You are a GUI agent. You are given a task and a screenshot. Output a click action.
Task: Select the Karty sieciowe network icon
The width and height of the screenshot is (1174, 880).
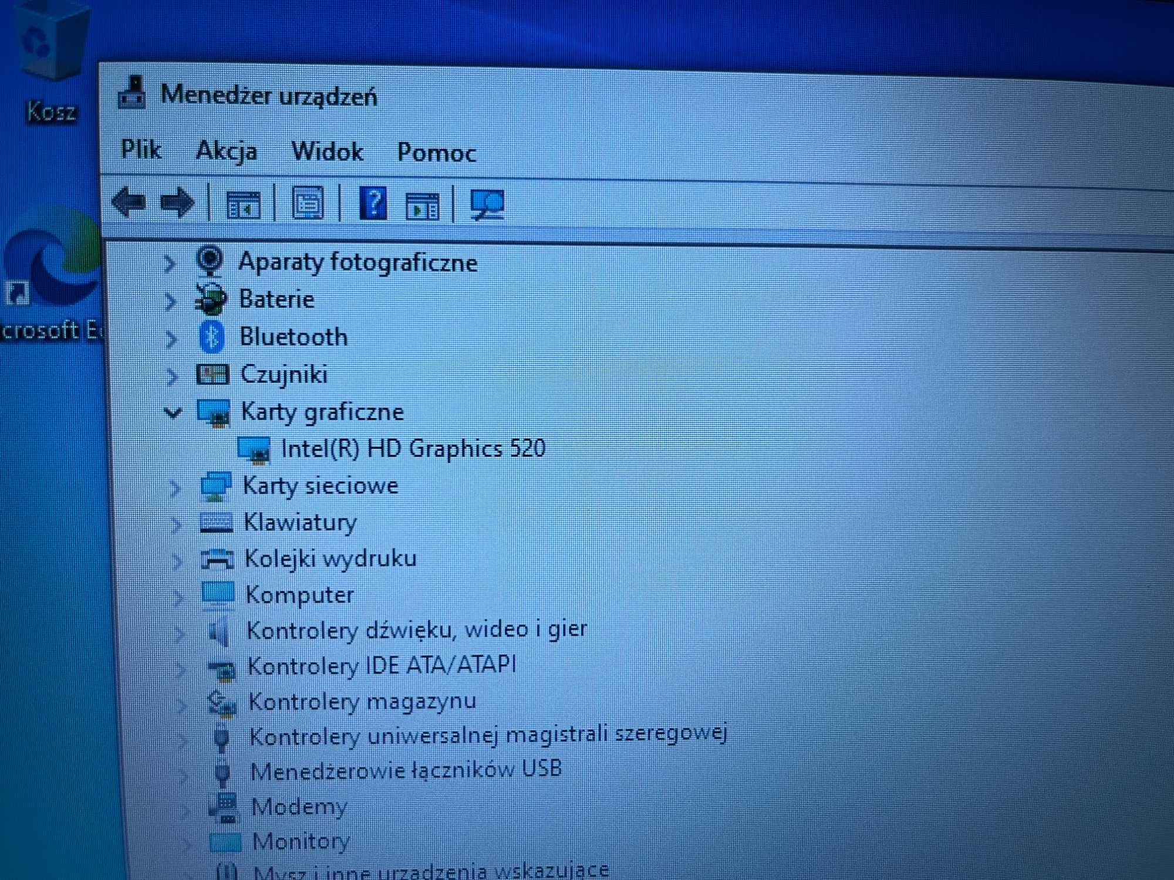[215, 486]
